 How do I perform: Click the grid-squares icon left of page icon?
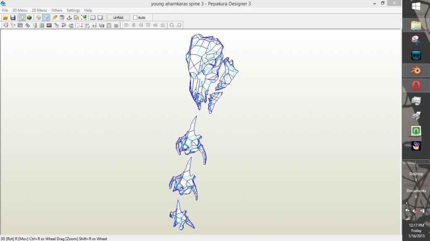point(87,25)
